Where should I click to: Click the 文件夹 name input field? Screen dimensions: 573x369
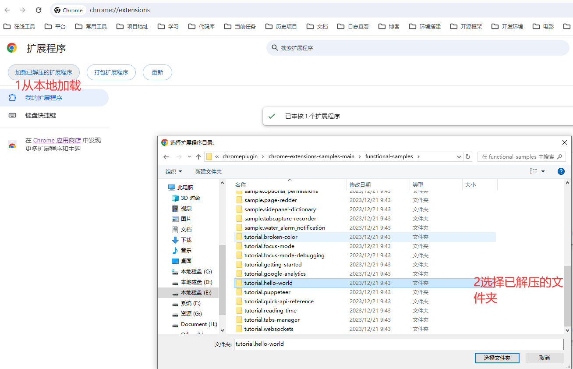[399, 344]
